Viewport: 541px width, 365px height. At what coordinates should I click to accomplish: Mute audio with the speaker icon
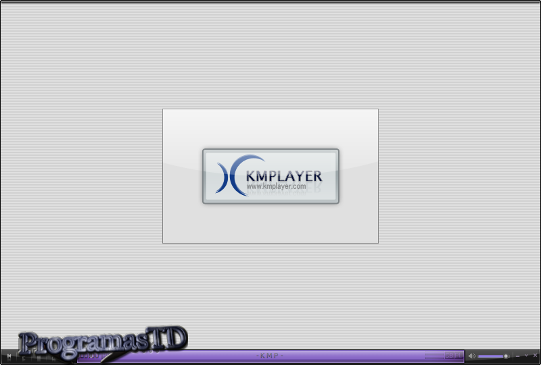(x=472, y=356)
